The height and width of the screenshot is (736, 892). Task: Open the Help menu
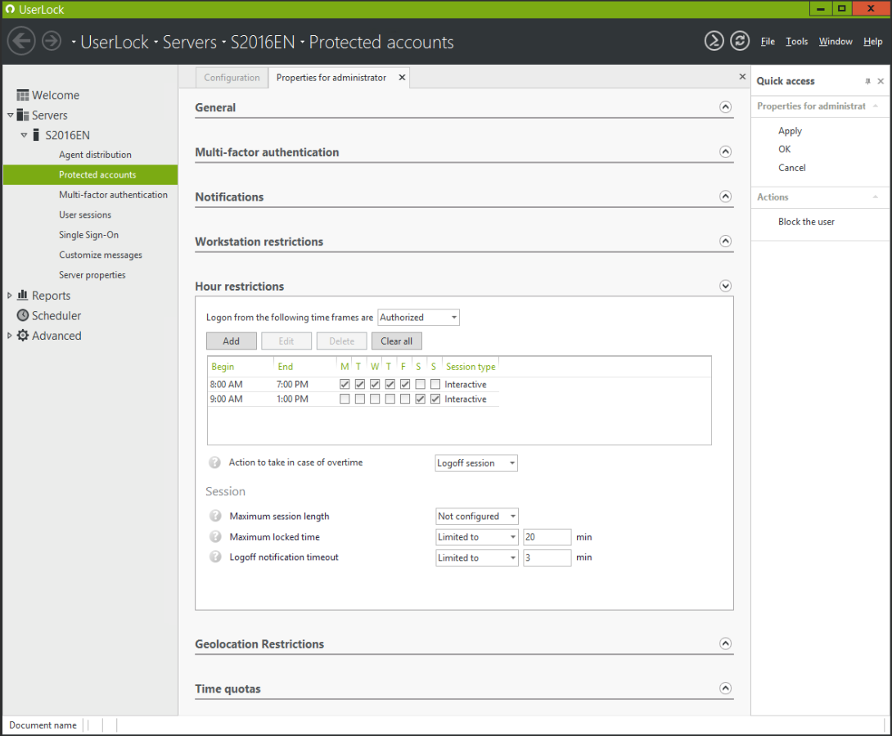pos(872,42)
